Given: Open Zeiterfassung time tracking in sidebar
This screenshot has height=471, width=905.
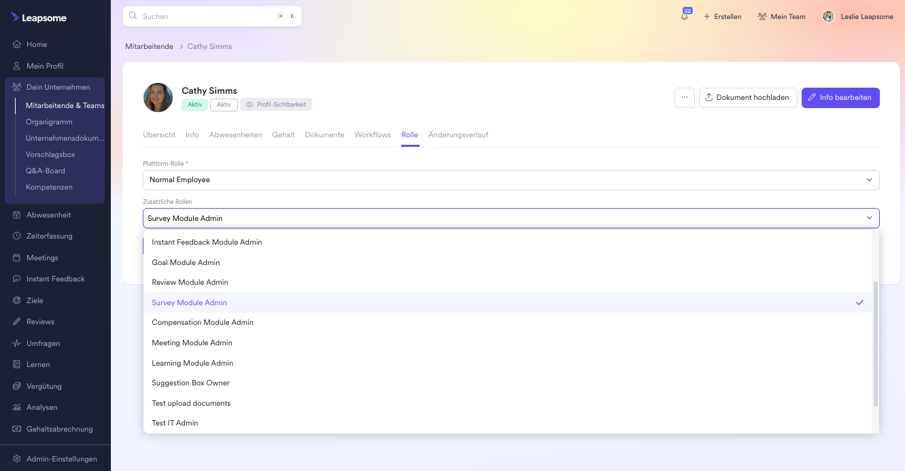Looking at the screenshot, I should [49, 236].
